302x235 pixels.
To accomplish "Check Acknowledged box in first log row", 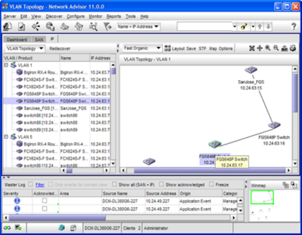I will pos(44,201).
